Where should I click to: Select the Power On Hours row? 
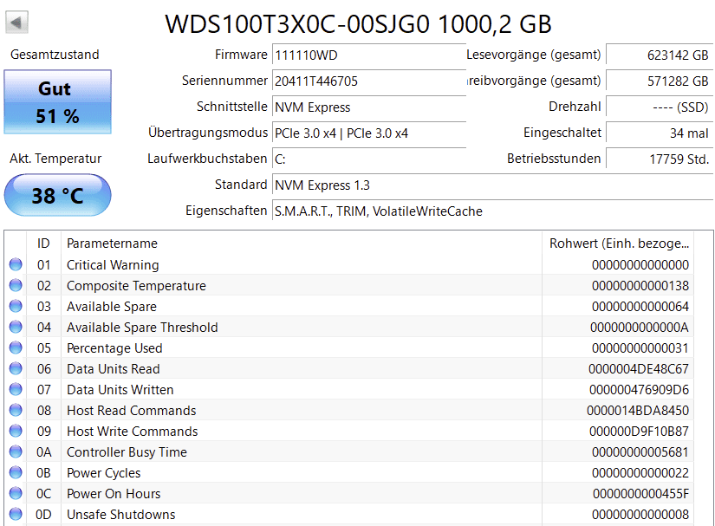(347, 494)
